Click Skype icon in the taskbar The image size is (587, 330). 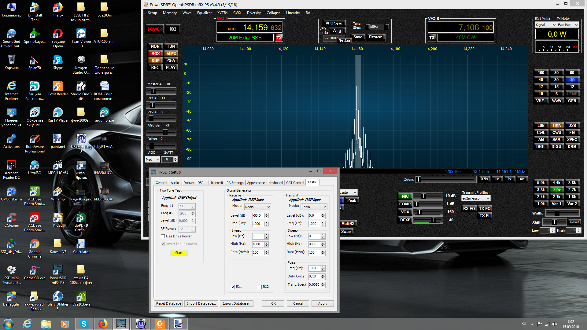click(x=84, y=324)
